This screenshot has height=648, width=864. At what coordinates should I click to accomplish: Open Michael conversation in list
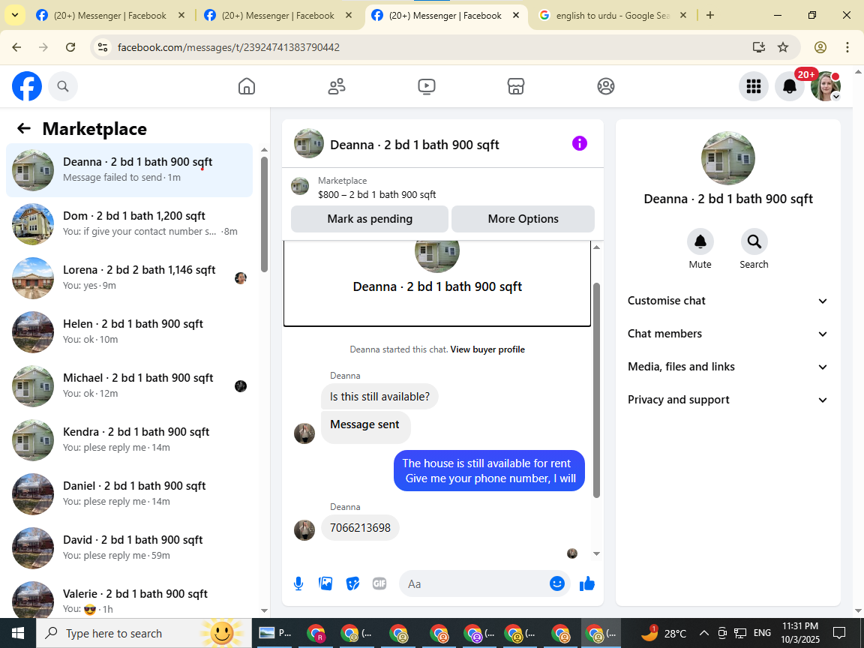[130, 385]
